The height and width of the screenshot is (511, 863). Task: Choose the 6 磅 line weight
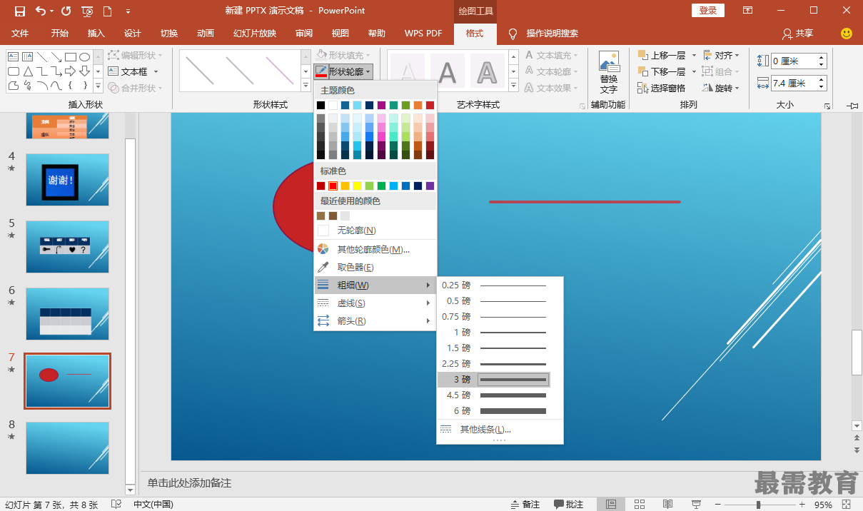coord(494,411)
